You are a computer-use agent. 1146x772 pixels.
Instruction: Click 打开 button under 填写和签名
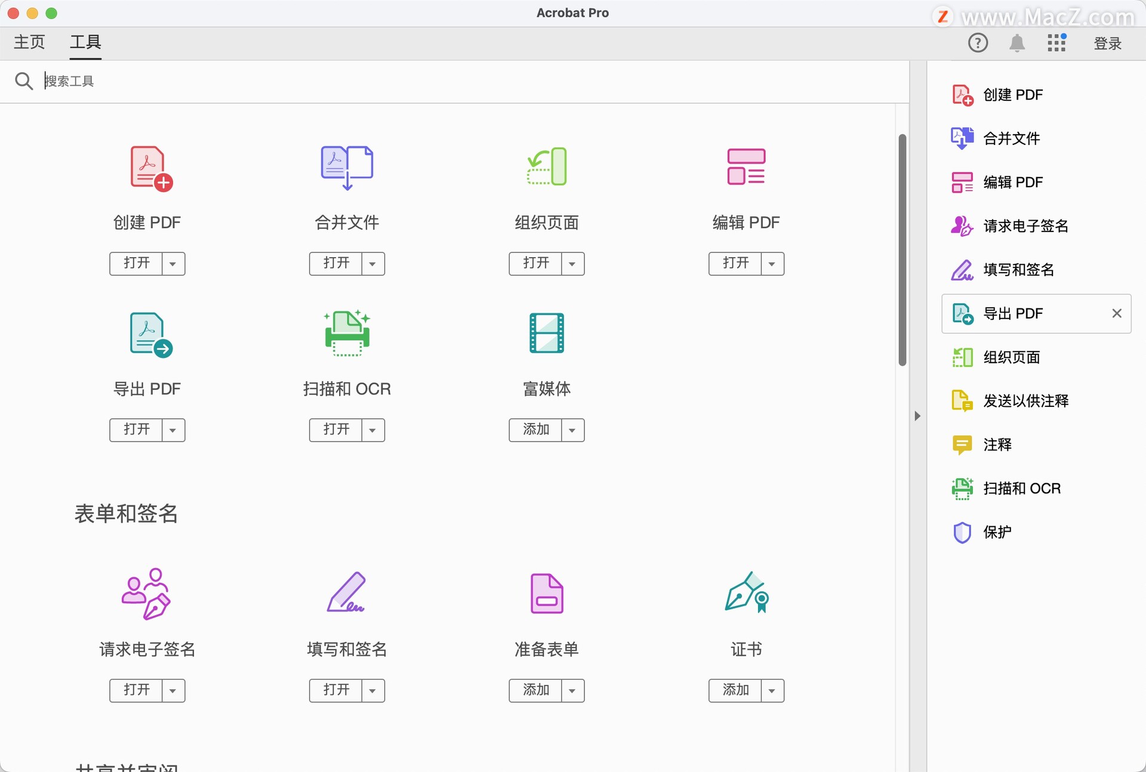[x=336, y=691]
